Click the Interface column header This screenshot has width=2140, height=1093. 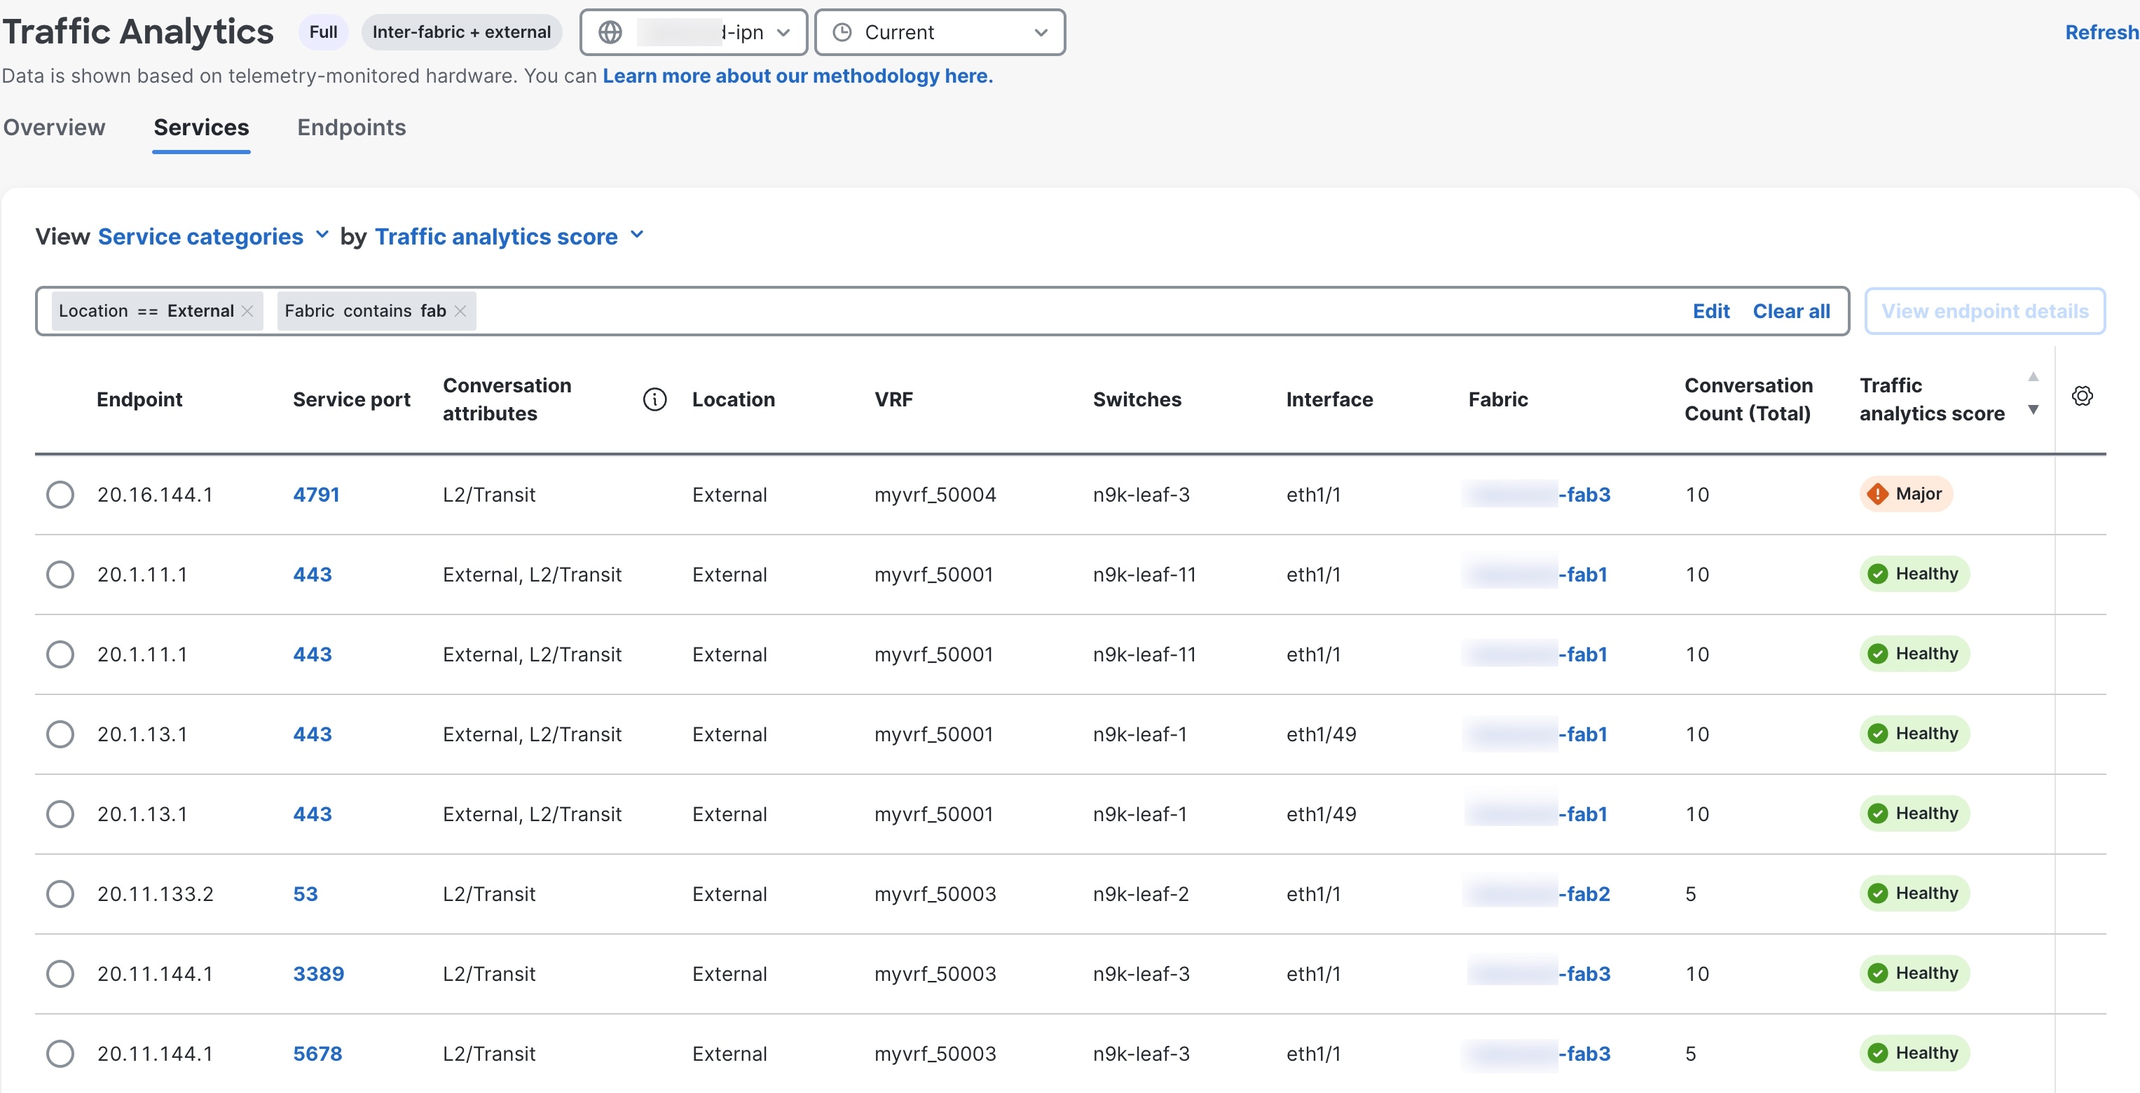(1329, 399)
